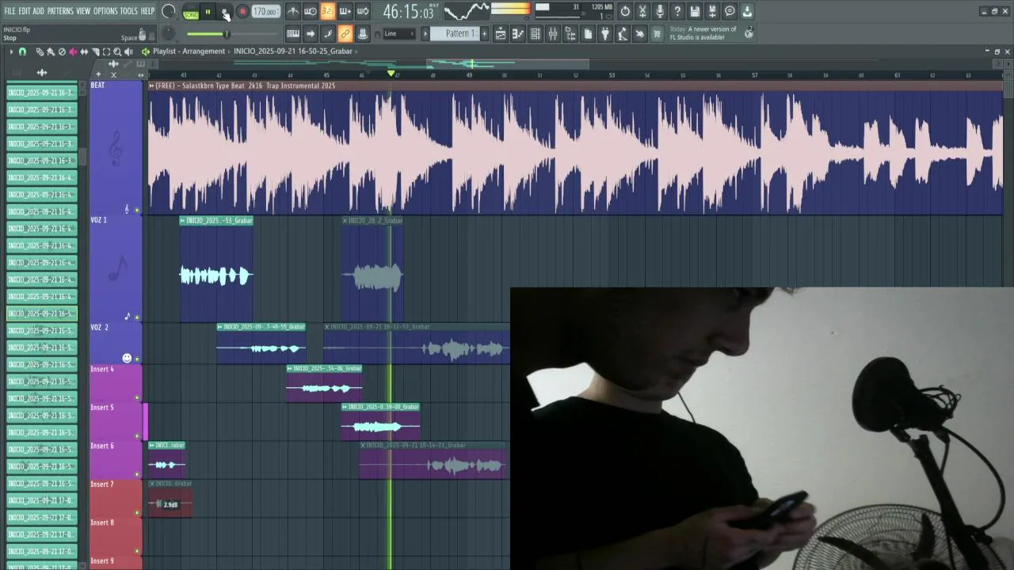Open the content library download icon

tap(746, 11)
